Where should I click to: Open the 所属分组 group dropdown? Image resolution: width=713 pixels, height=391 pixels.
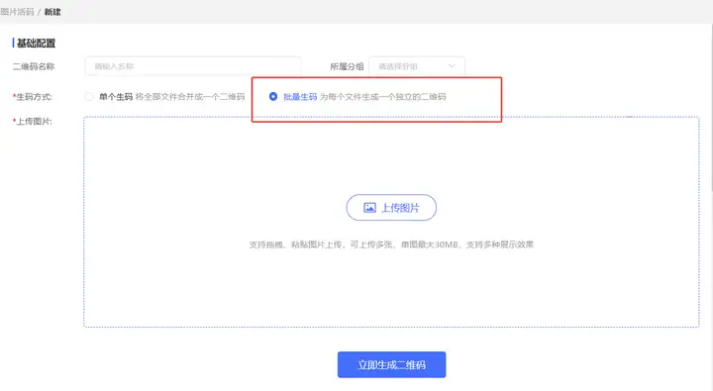pyautogui.click(x=417, y=66)
